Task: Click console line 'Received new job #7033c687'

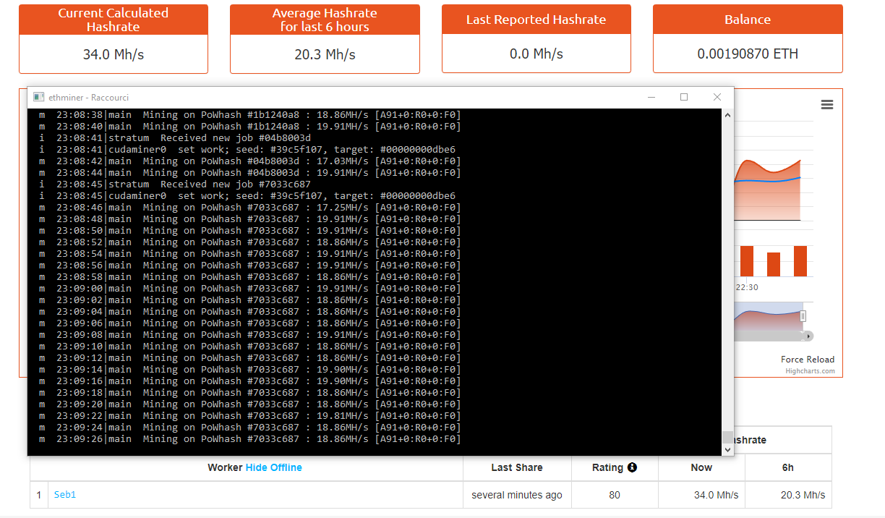Action: point(175,184)
